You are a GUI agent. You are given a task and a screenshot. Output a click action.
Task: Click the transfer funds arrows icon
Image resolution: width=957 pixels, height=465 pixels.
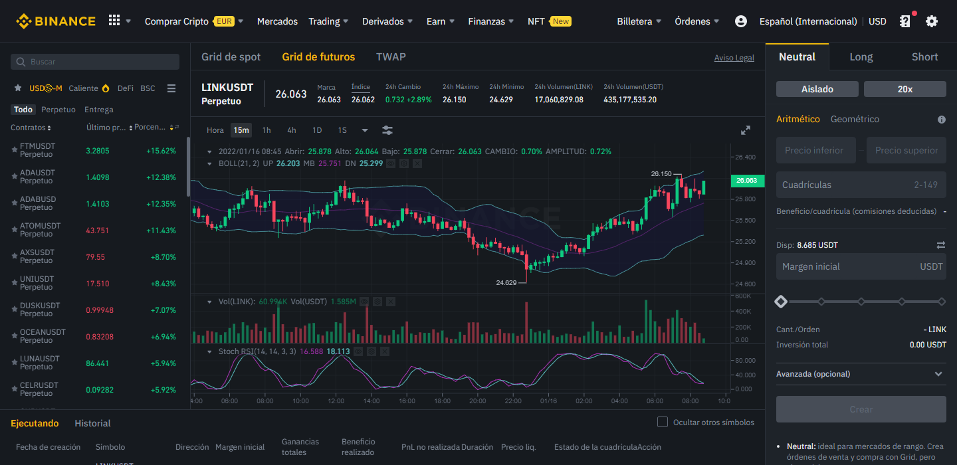pyautogui.click(x=941, y=245)
